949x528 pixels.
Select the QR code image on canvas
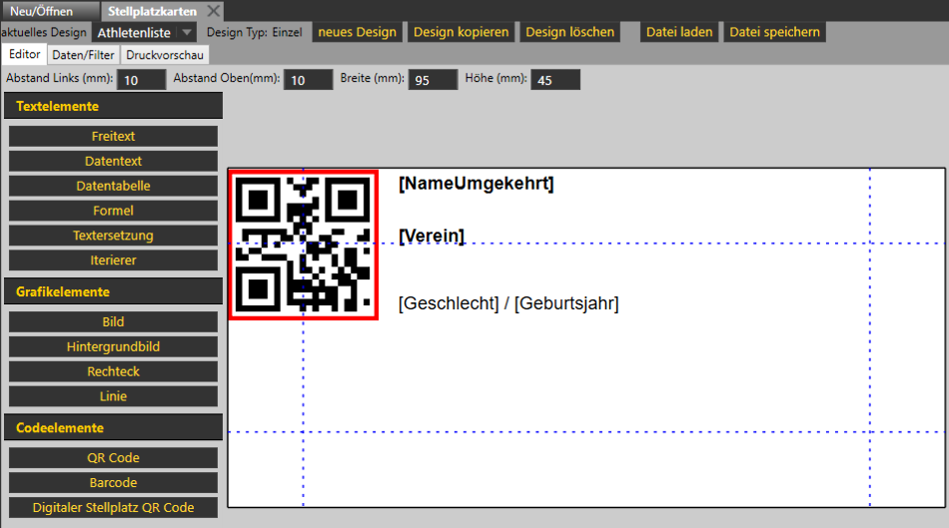304,245
